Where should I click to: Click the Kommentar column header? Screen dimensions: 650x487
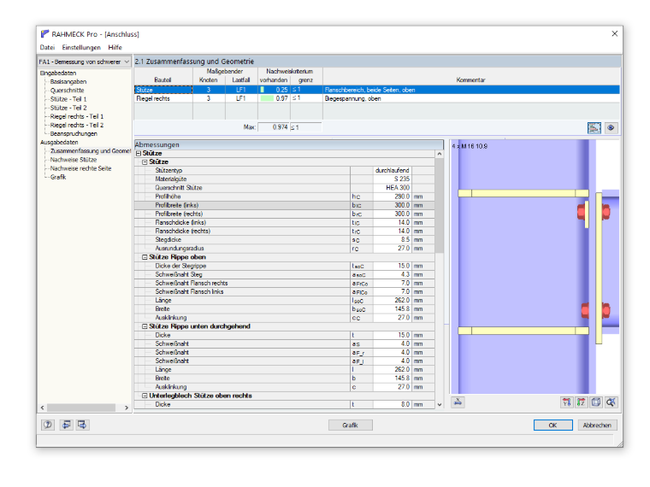471,80
